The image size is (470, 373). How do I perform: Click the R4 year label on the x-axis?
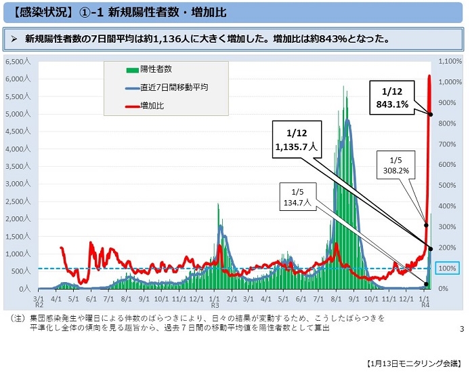tap(425, 305)
